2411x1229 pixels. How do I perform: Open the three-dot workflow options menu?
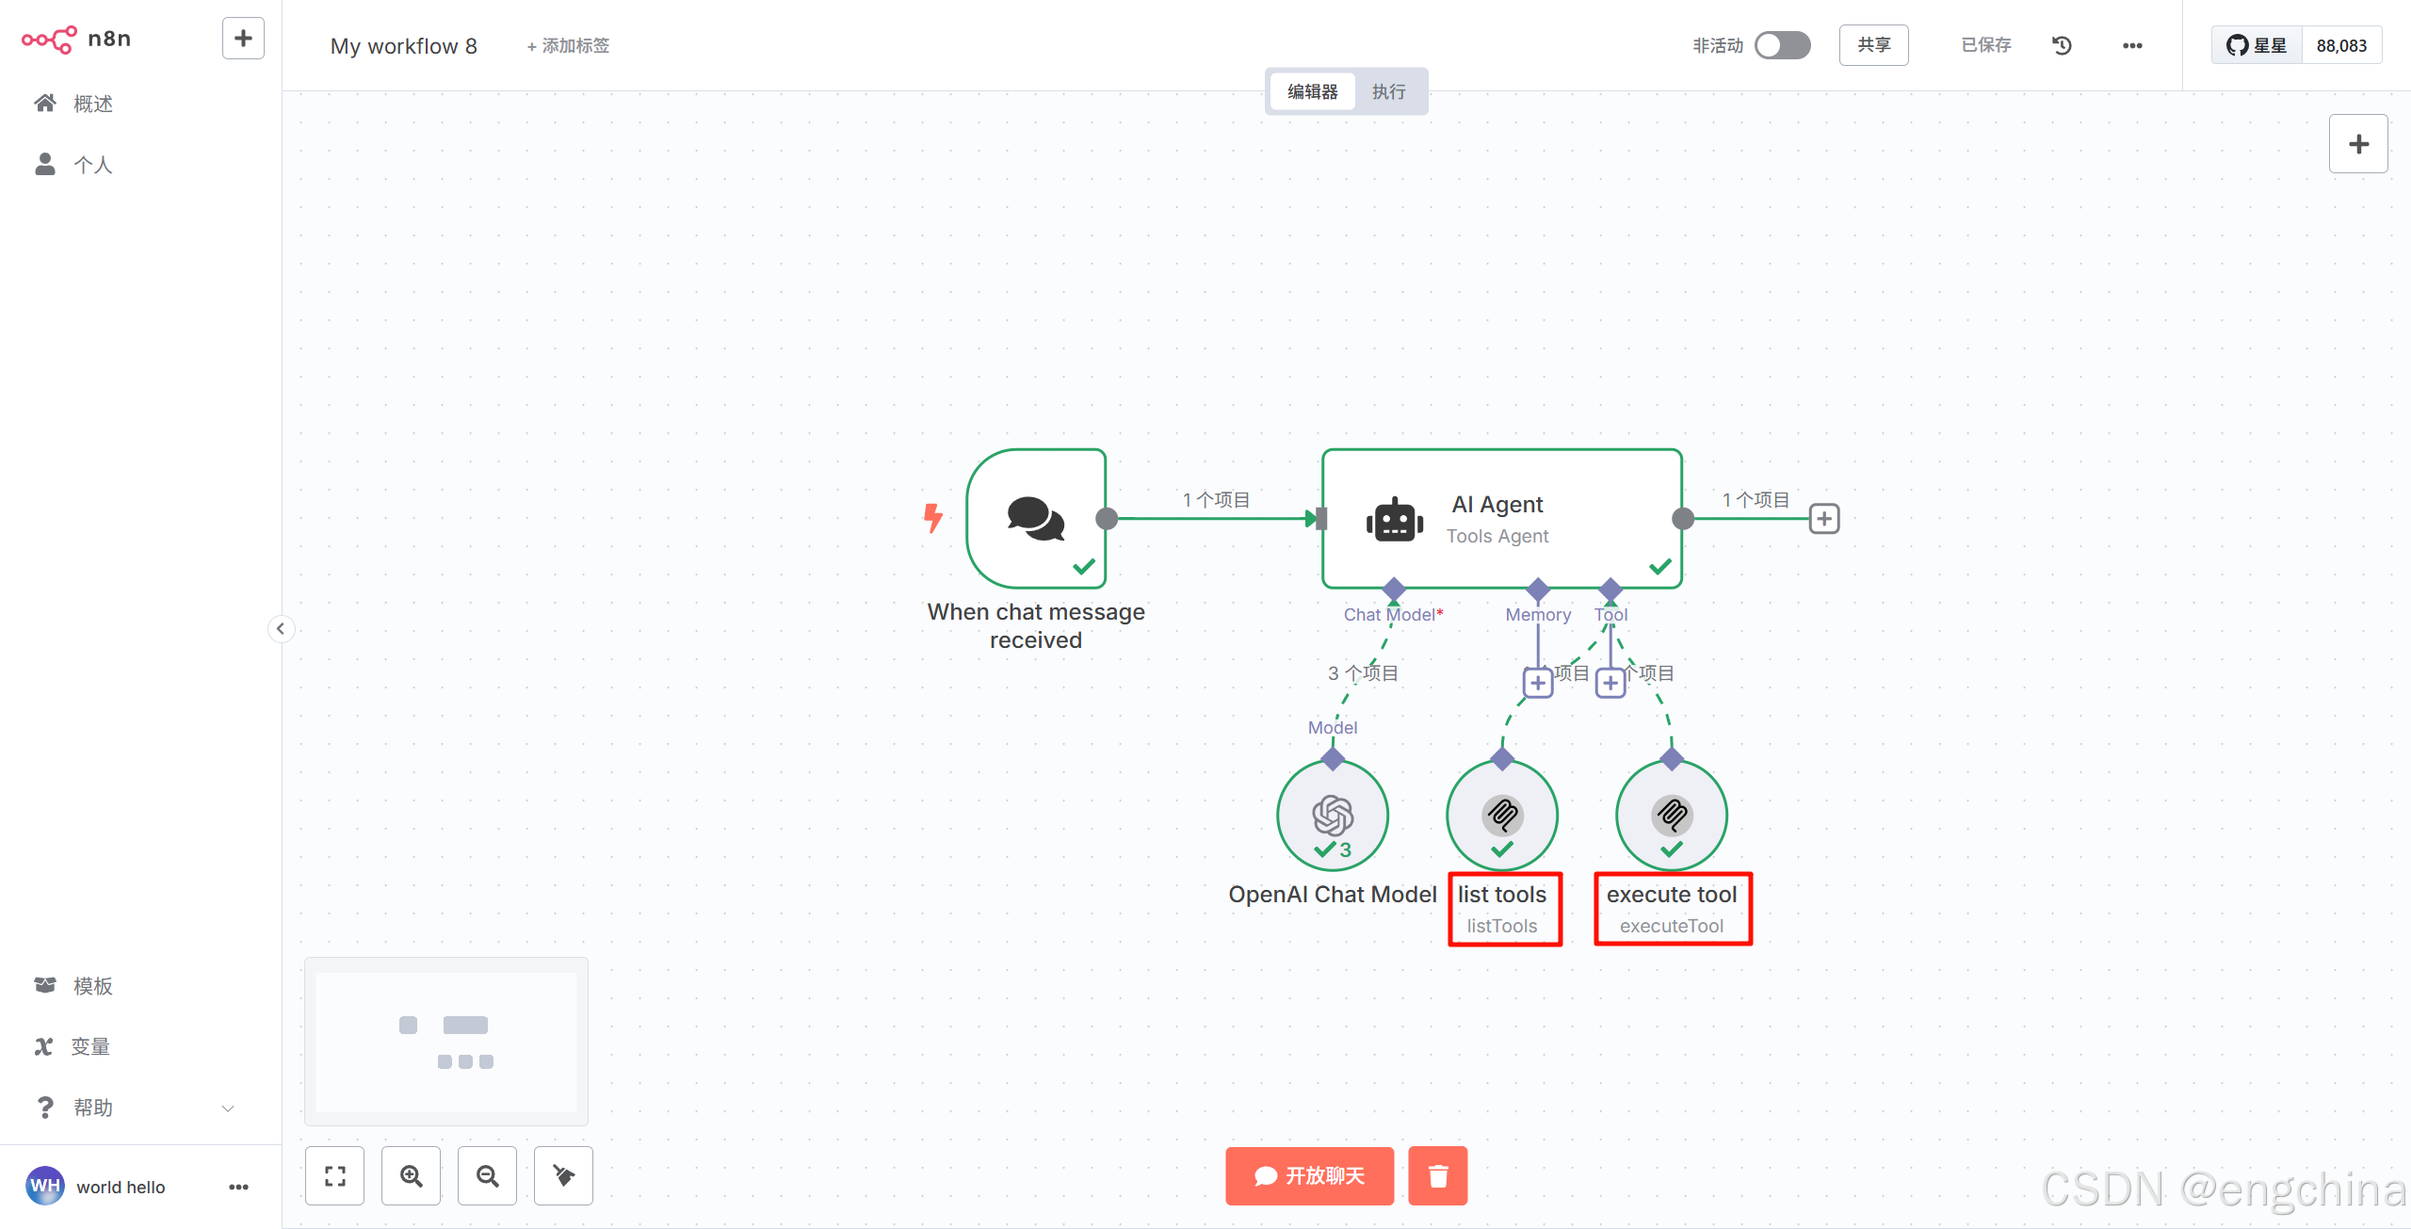(2132, 45)
